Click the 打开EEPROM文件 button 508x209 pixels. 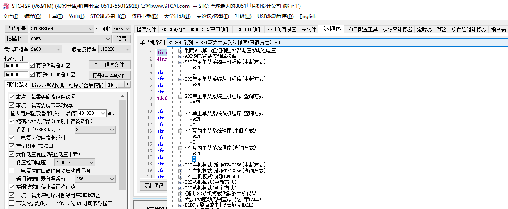pos(110,75)
